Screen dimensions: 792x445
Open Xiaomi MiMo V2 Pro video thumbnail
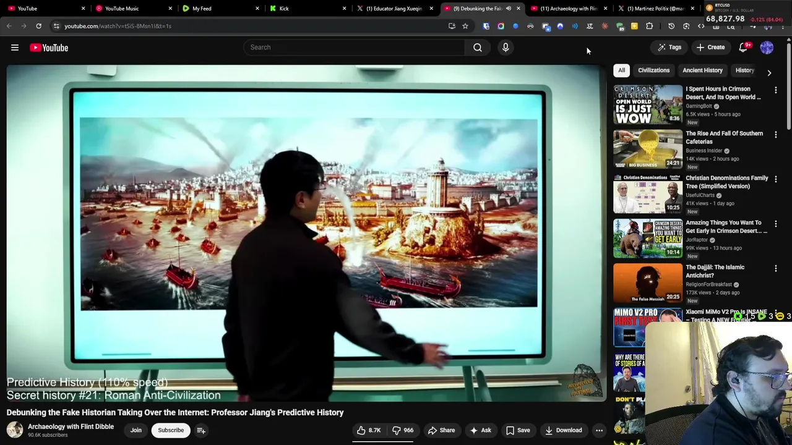pyautogui.click(x=648, y=327)
